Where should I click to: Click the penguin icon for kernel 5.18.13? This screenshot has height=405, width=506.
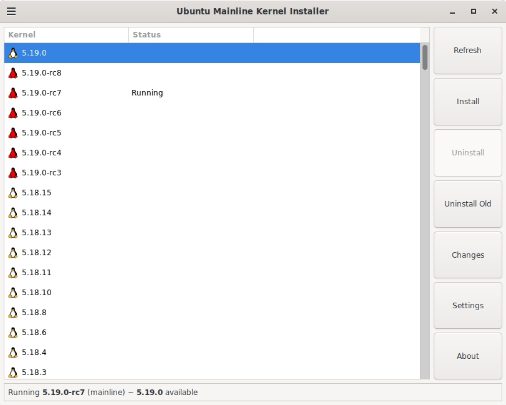pos(13,233)
